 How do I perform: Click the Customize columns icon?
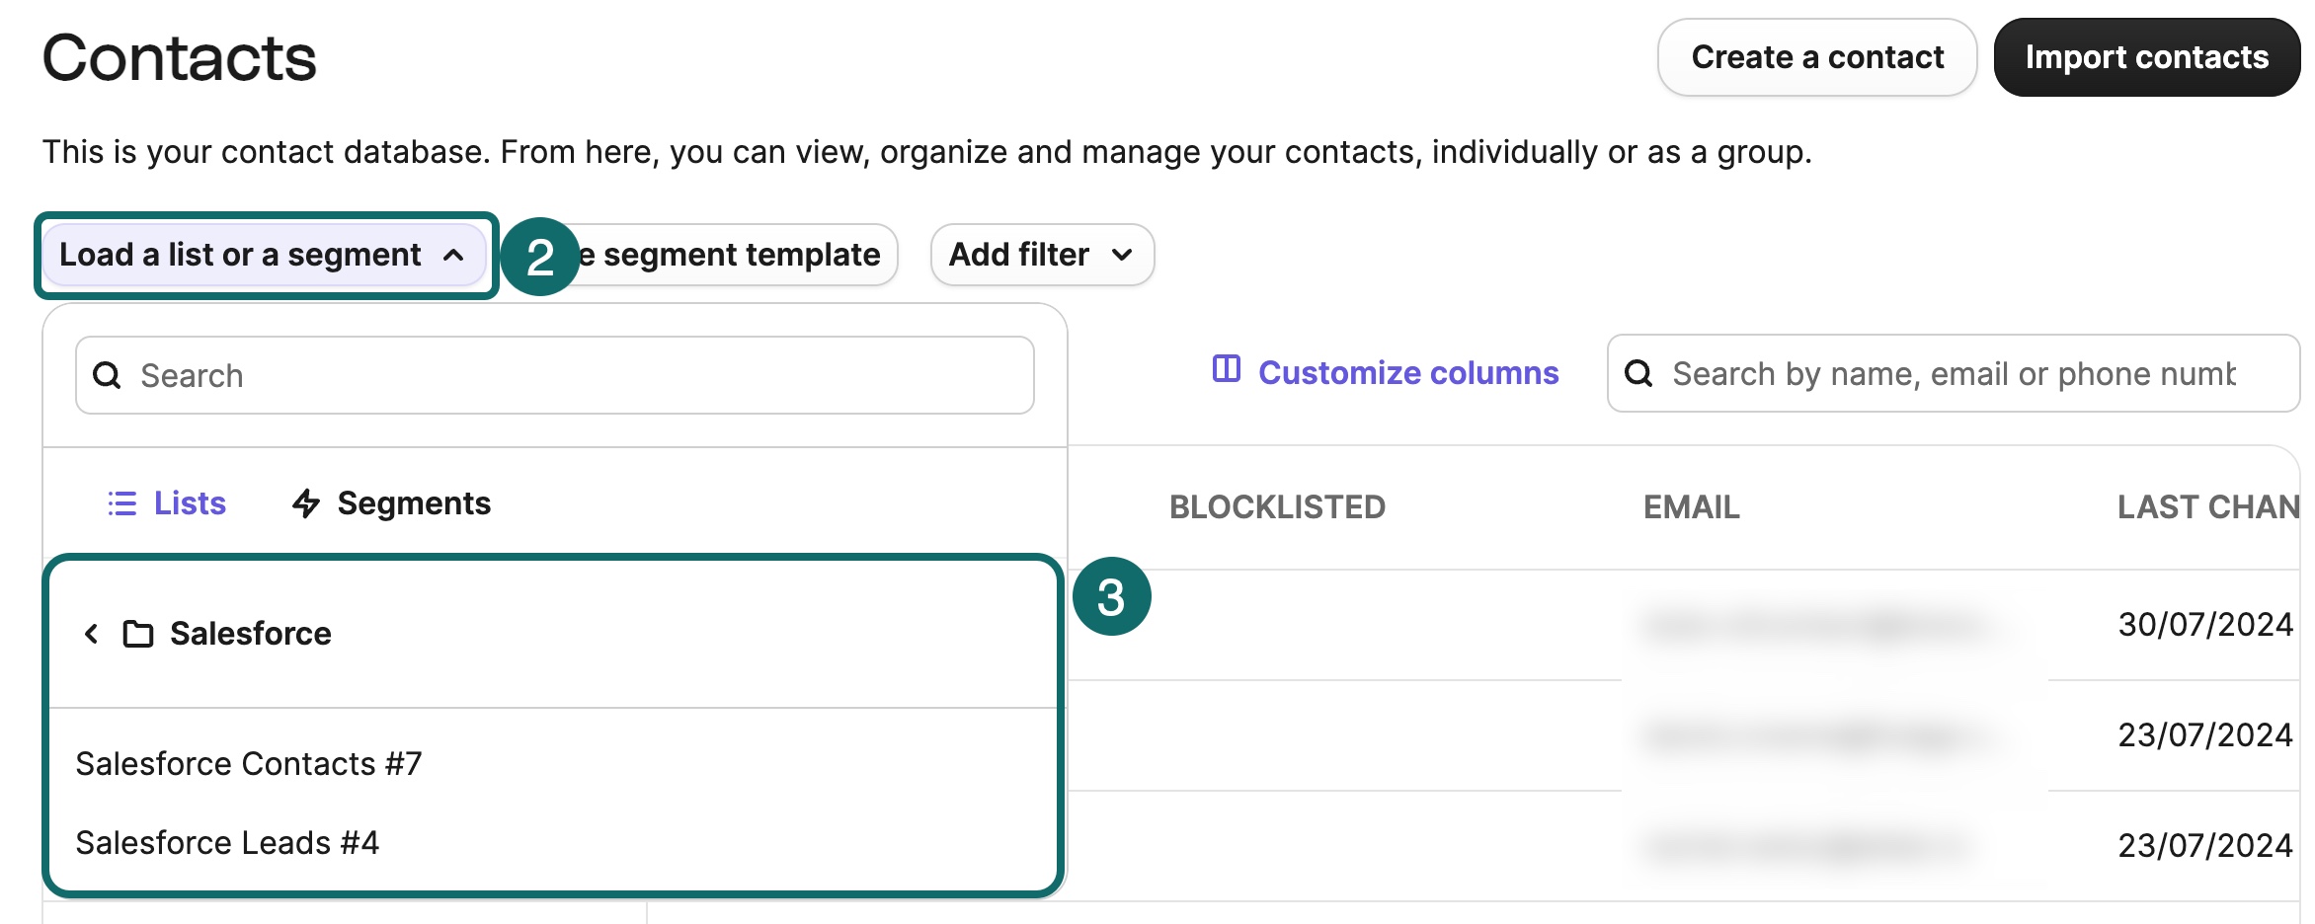[x=1227, y=369]
